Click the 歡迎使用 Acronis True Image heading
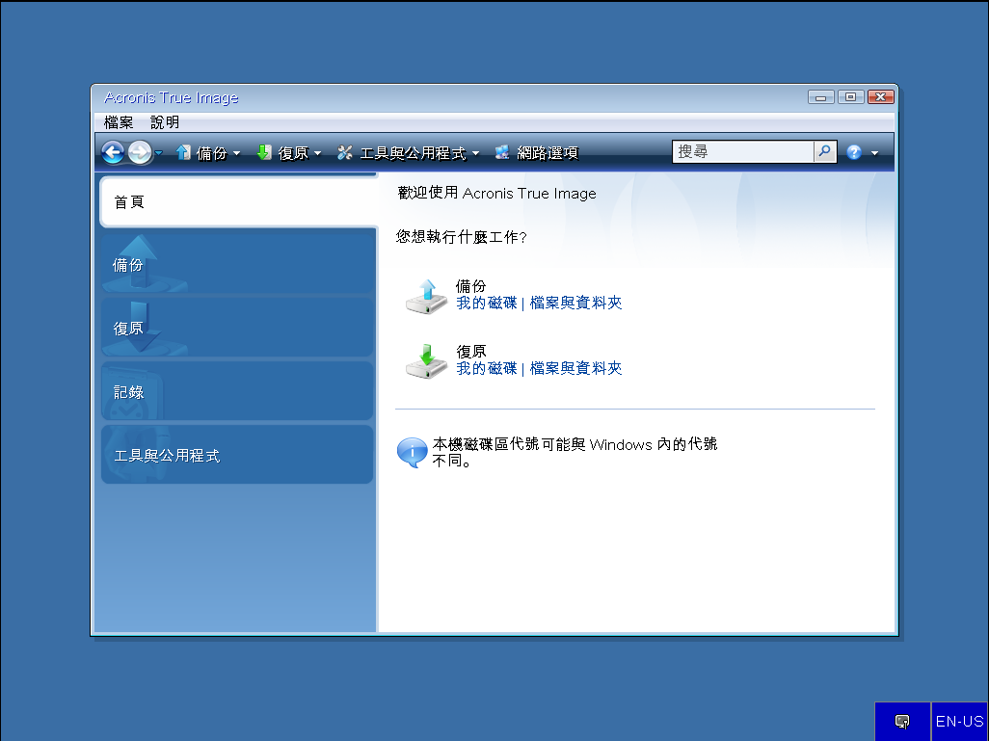This screenshot has width=989, height=741. (x=497, y=193)
